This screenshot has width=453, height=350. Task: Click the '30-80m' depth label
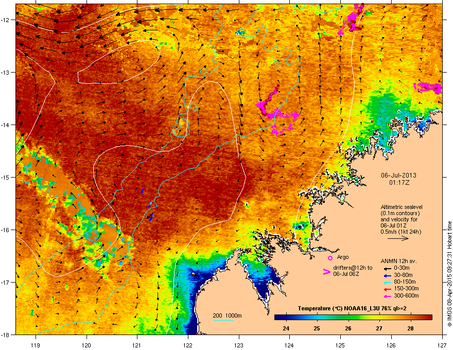[x=403, y=275]
